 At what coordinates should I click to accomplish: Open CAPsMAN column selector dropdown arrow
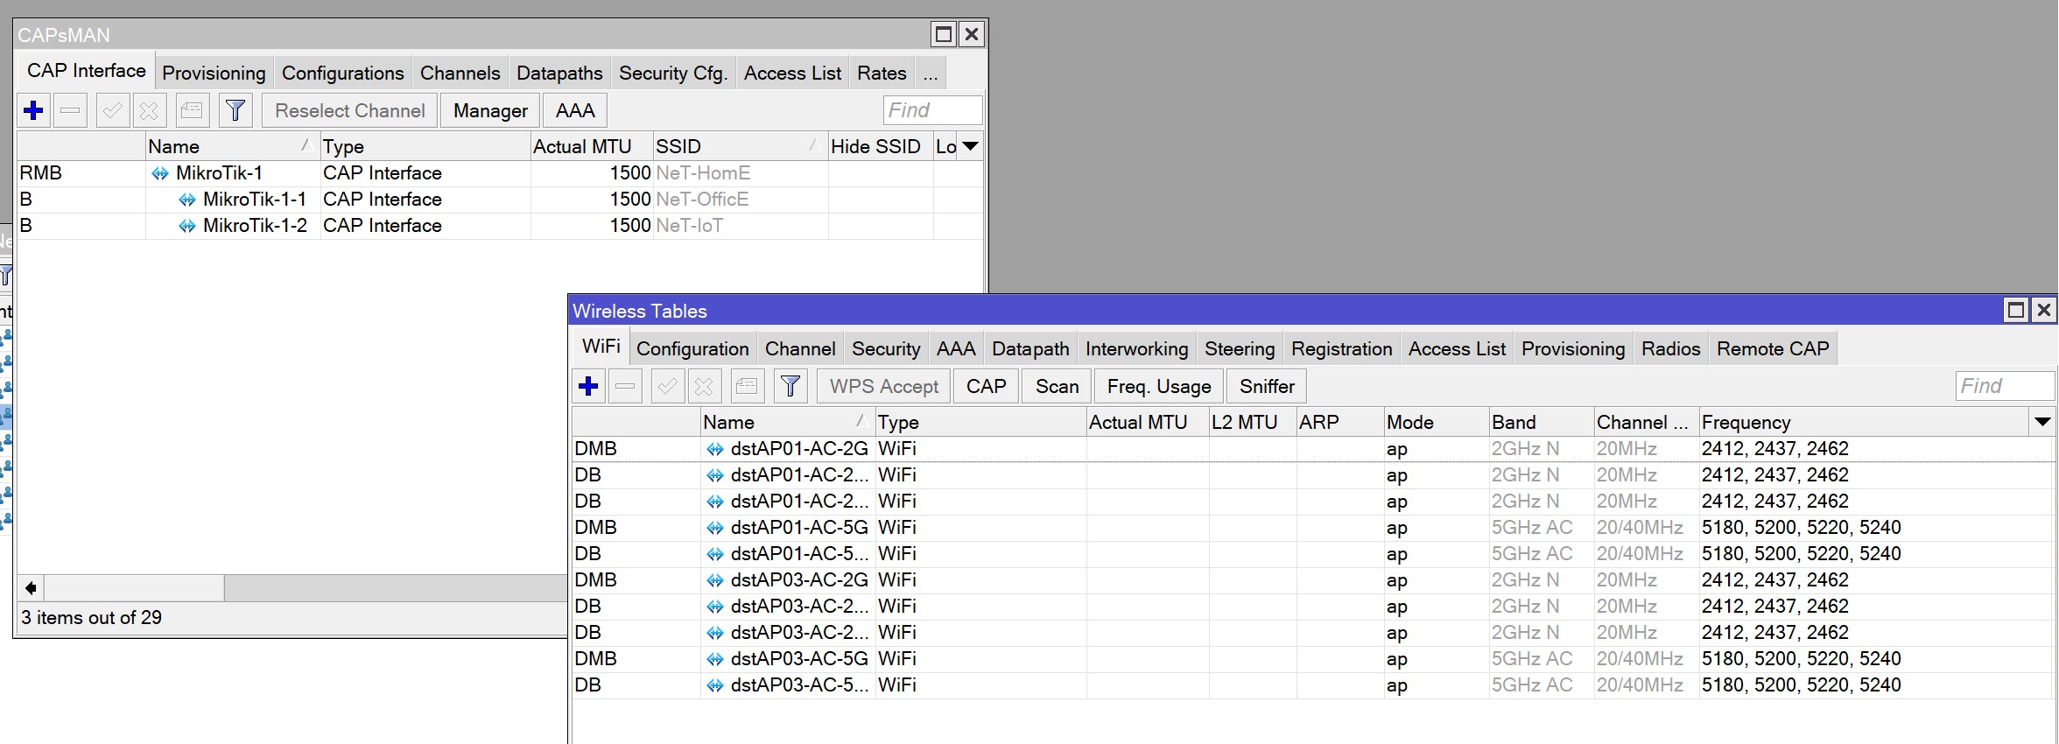tap(970, 146)
